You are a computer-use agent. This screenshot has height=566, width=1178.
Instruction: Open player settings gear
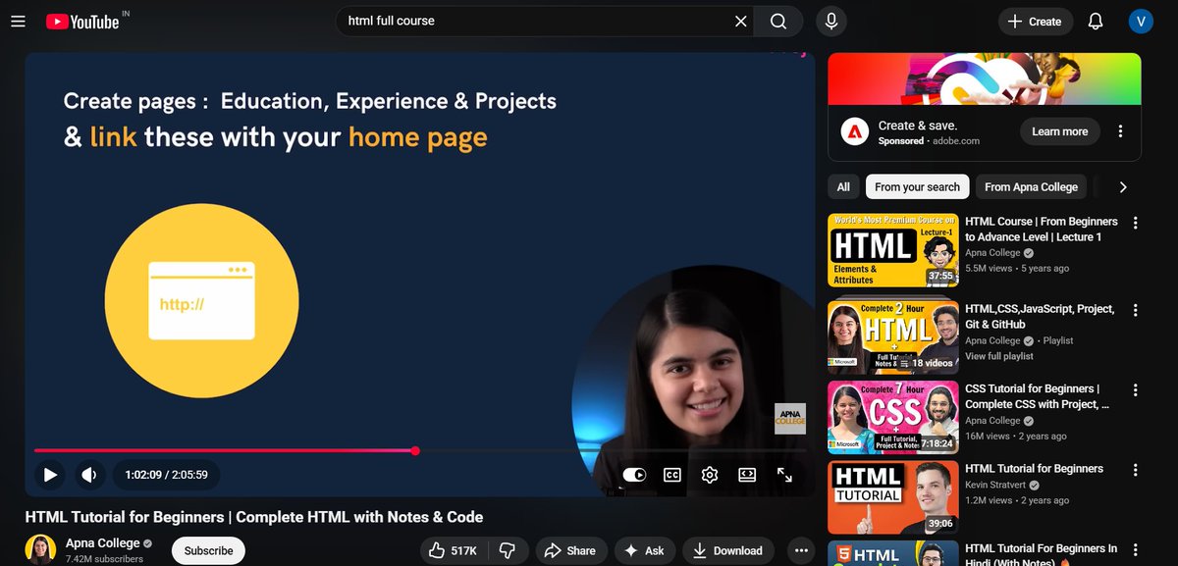pos(710,475)
